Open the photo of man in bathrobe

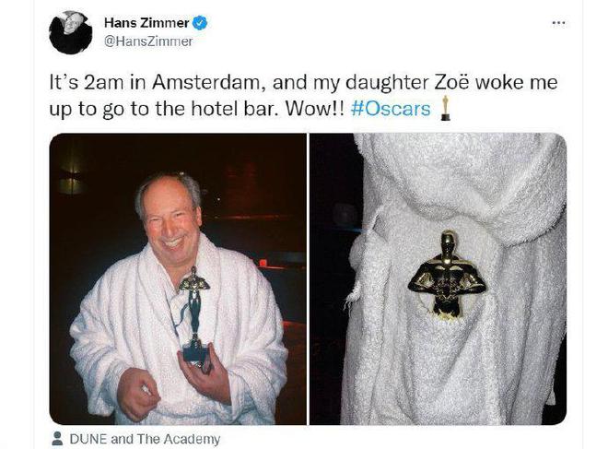[x=178, y=278]
